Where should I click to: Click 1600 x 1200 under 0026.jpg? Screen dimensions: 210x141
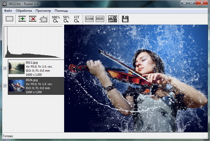(34, 92)
